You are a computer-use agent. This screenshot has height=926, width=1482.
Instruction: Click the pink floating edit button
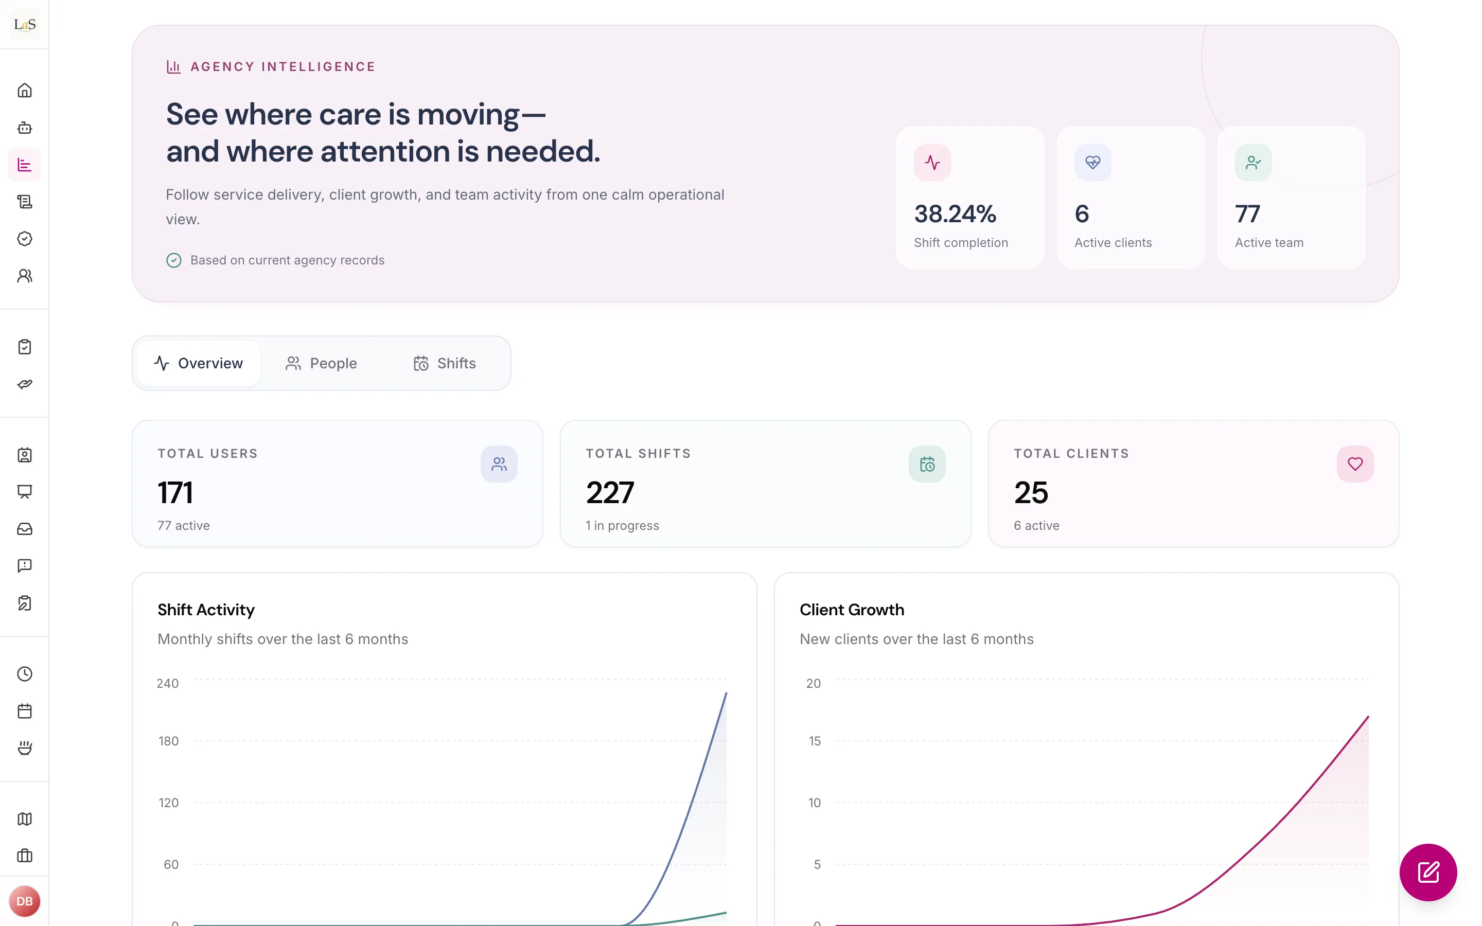(x=1428, y=872)
